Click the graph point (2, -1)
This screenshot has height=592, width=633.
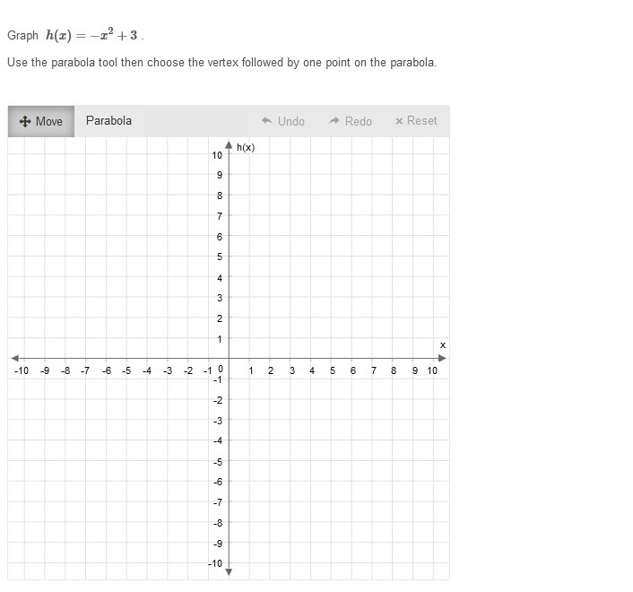pyautogui.click(x=270, y=379)
